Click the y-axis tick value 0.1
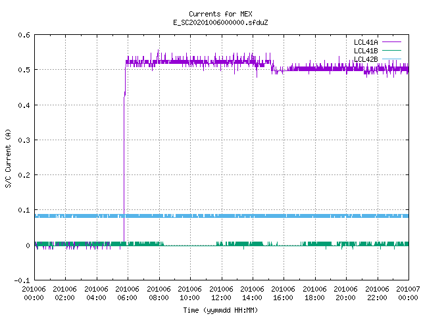The image size is (421, 316). [x=24, y=210]
